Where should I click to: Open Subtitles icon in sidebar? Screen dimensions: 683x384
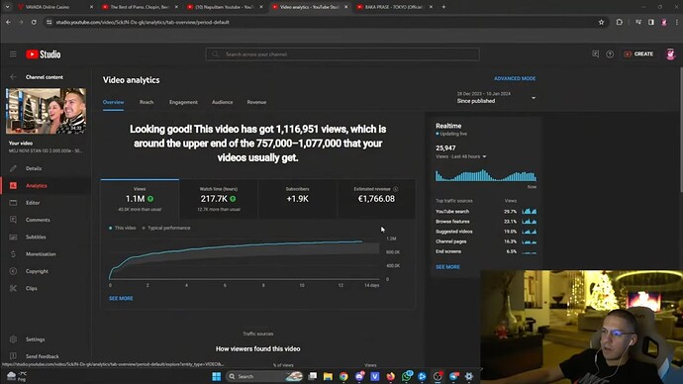click(x=13, y=237)
